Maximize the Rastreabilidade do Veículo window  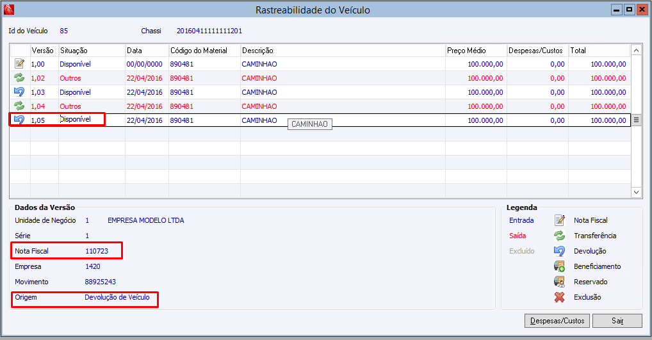pos(629,10)
